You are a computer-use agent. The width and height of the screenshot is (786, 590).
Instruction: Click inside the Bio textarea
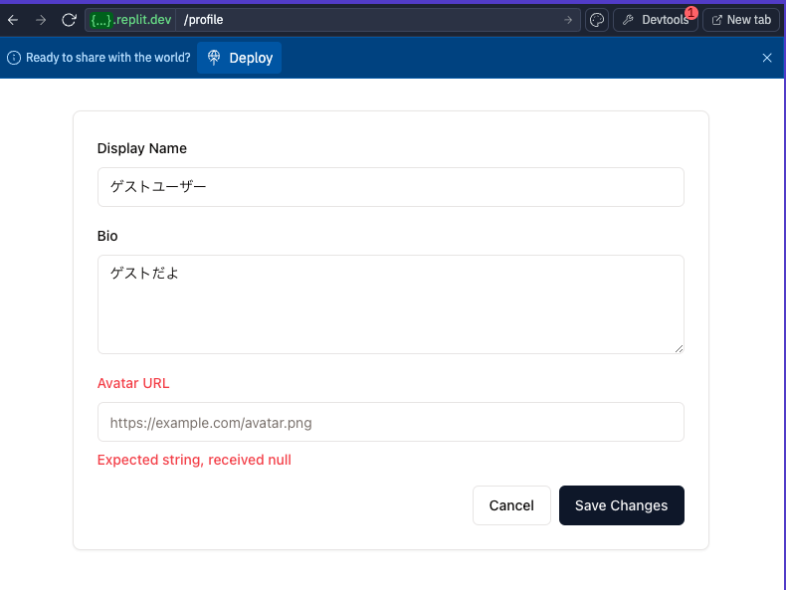coord(390,304)
